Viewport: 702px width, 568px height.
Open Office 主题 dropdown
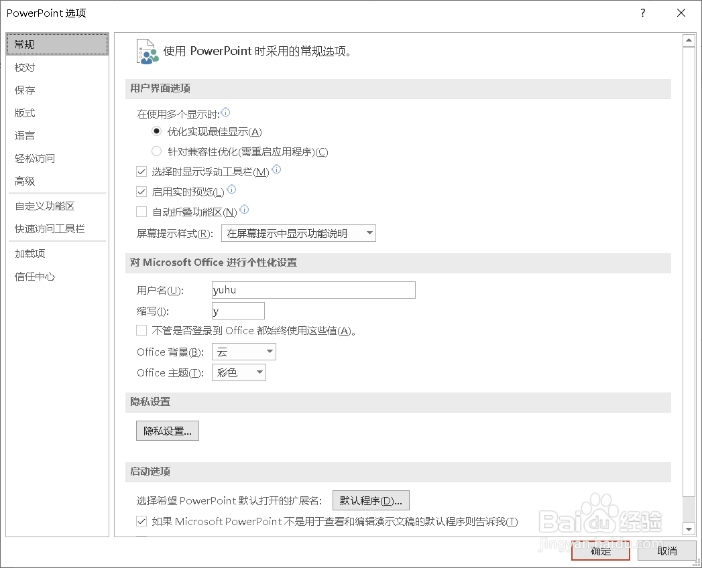coord(239,372)
